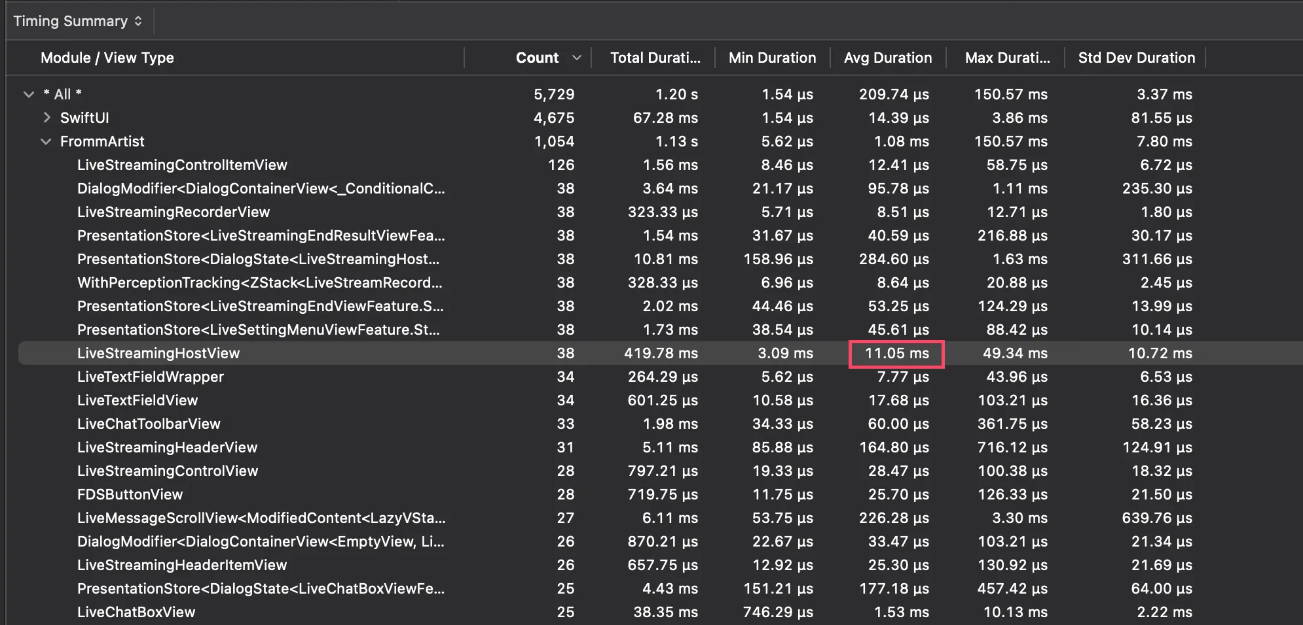1303x625 pixels.
Task: Click the 746.29 µs min duration cell
Action: (x=778, y=612)
